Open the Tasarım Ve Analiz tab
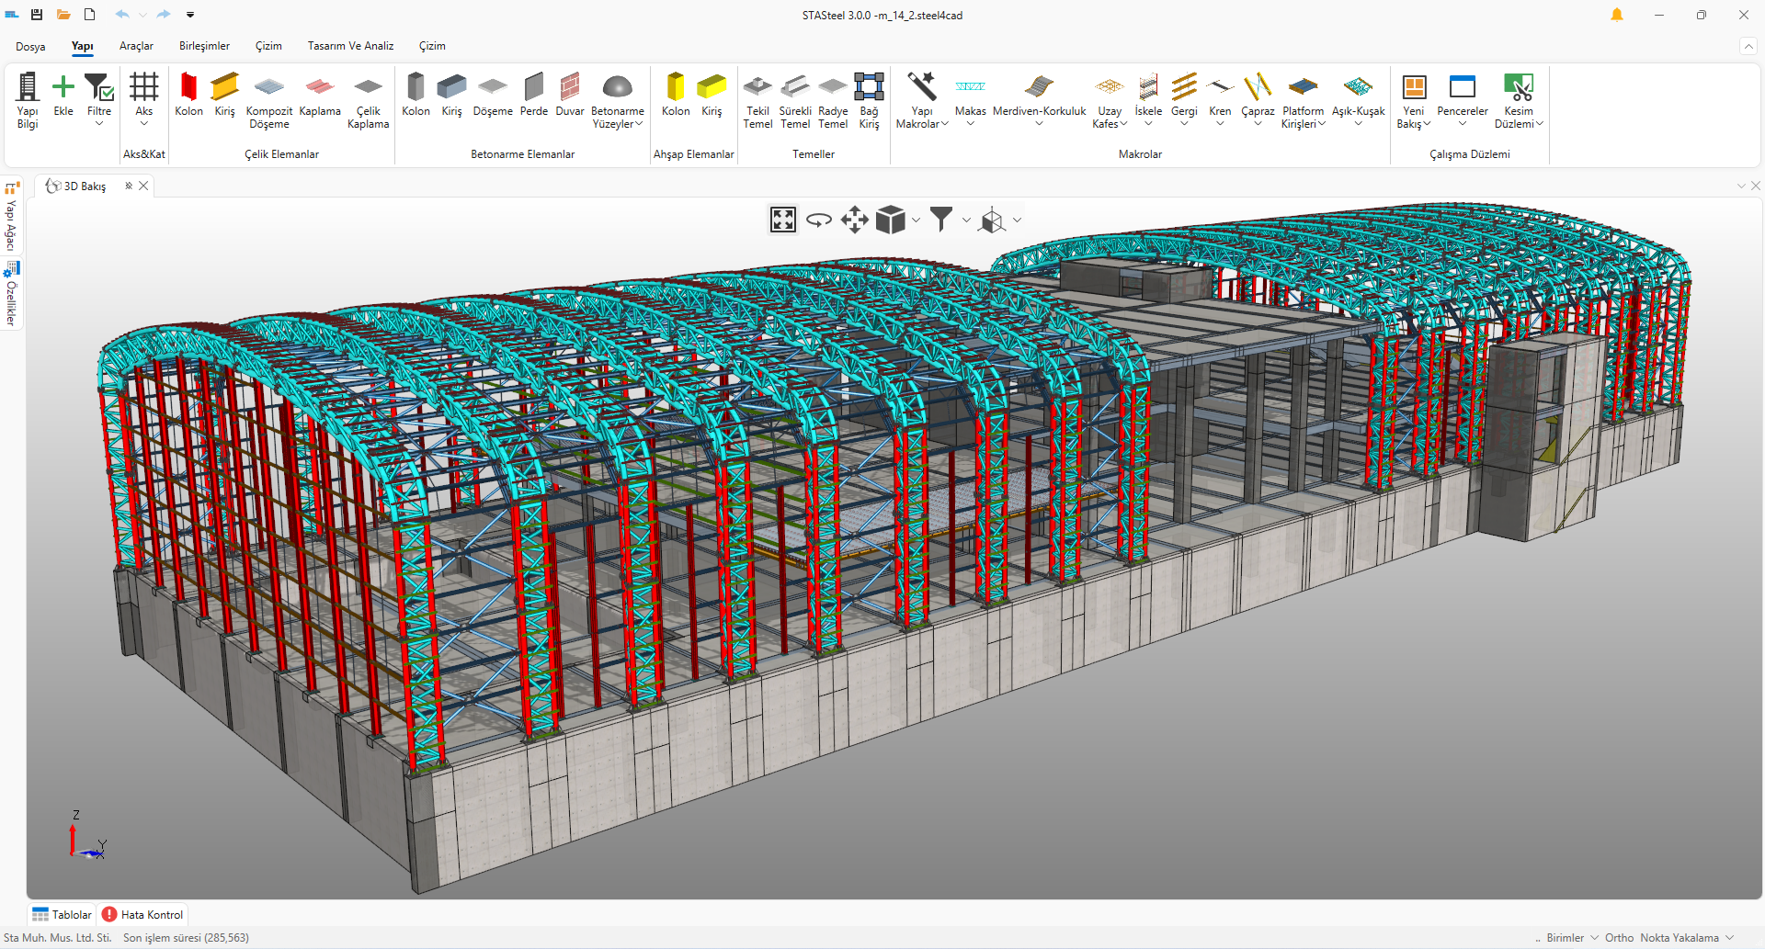1765x949 pixels. (350, 46)
